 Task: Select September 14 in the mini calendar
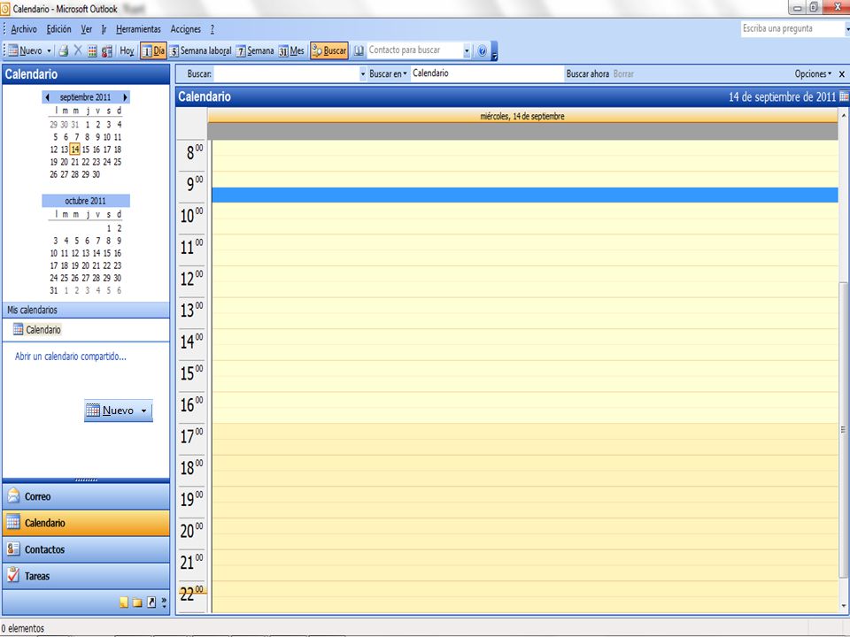point(74,150)
